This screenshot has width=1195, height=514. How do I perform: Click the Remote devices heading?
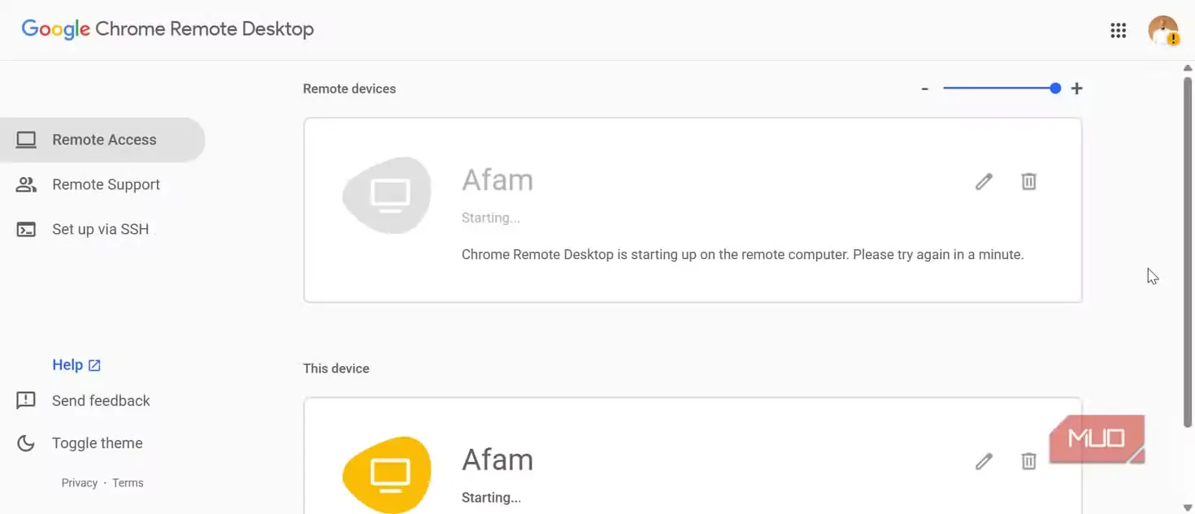pos(350,89)
